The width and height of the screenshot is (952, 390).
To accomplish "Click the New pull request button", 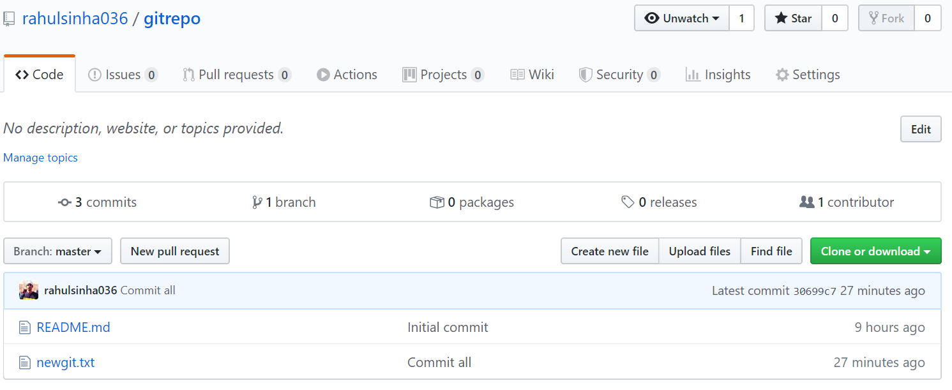I will pos(174,251).
